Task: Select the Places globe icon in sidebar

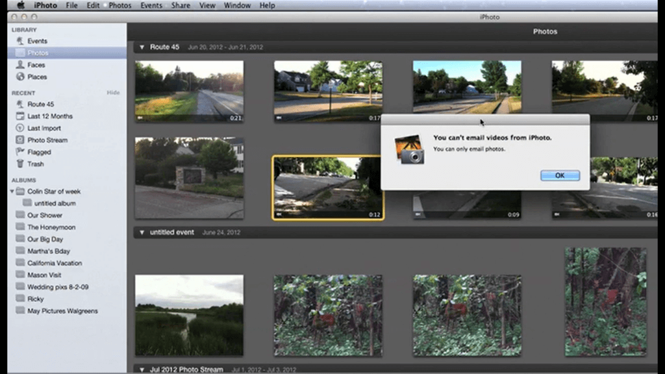Action: pyautogui.click(x=20, y=77)
